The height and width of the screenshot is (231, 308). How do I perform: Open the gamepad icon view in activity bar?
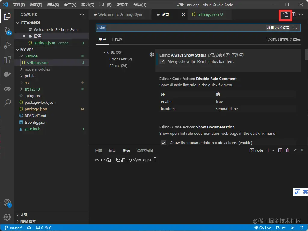7,89
